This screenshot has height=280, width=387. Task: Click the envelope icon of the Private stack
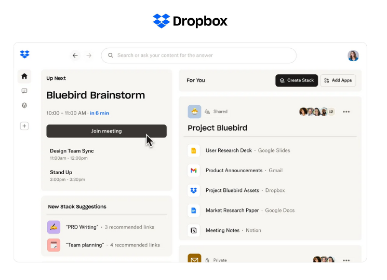[194, 258]
